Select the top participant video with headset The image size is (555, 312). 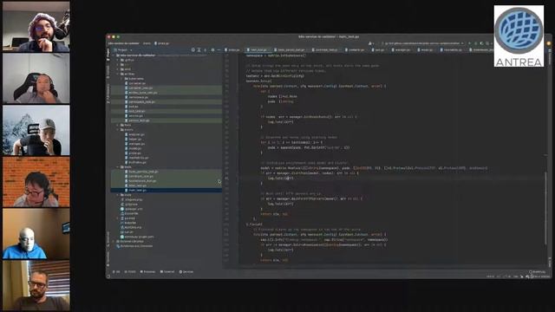[x=36, y=27]
